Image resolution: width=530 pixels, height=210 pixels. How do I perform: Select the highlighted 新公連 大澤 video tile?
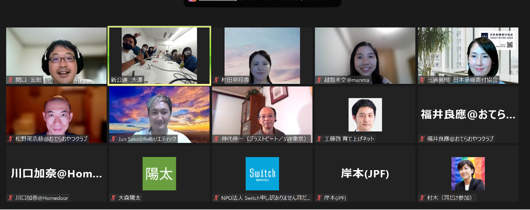click(x=159, y=55)
